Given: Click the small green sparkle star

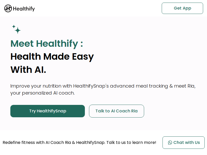Looking at the screenshot, I should pos(14,27).
